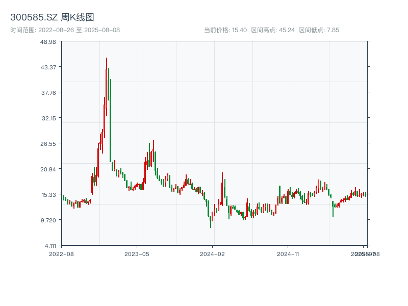408x306 pixels.
Task: Click the rightmost candle on the chart
Action: 367,194
